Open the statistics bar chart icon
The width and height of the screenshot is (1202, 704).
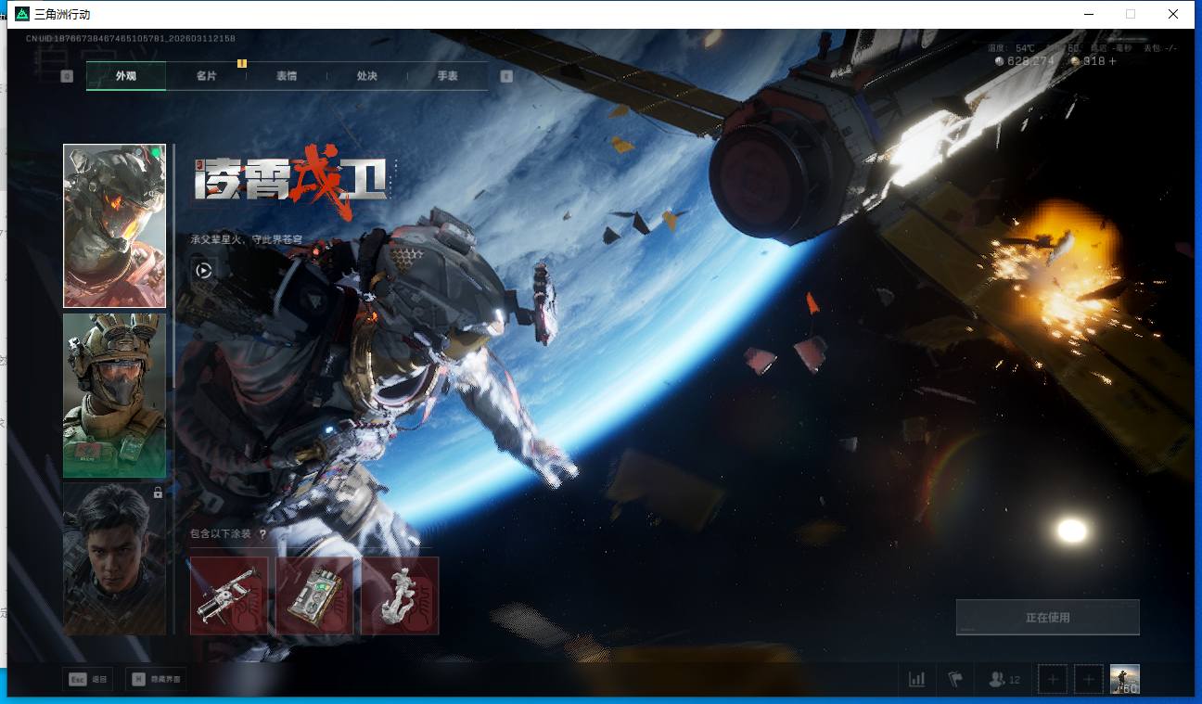tap(916, 680)
